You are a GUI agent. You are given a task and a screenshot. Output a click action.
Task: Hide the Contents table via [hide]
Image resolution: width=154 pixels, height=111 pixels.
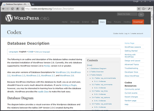pyautogui.click(x=90, y=65)
